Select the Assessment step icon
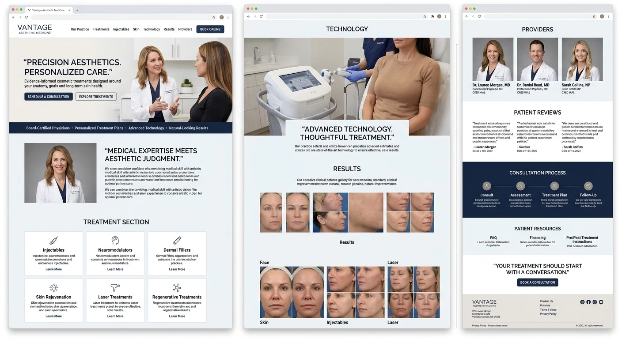This screenshot has height=339, width=622. pyautogui.click(x=520, y=186)
